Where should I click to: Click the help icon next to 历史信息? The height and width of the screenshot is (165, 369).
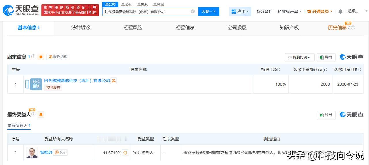pos(353,28)
